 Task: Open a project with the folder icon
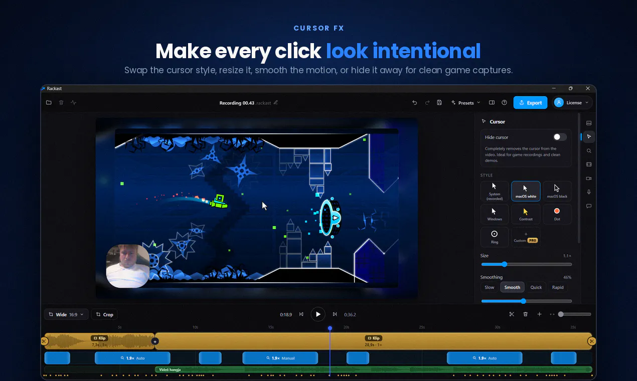click(x=49, y=103)
